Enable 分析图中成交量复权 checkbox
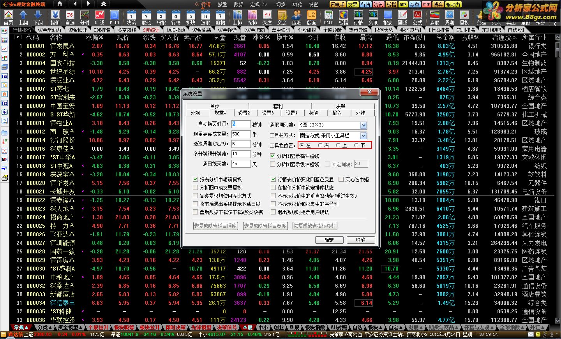 [x=196, y=188]
